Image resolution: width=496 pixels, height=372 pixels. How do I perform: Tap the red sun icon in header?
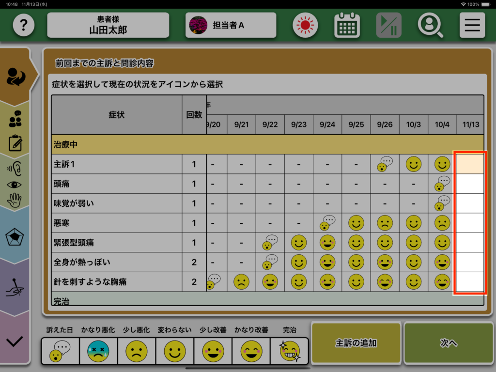click(x=305, y=25)
